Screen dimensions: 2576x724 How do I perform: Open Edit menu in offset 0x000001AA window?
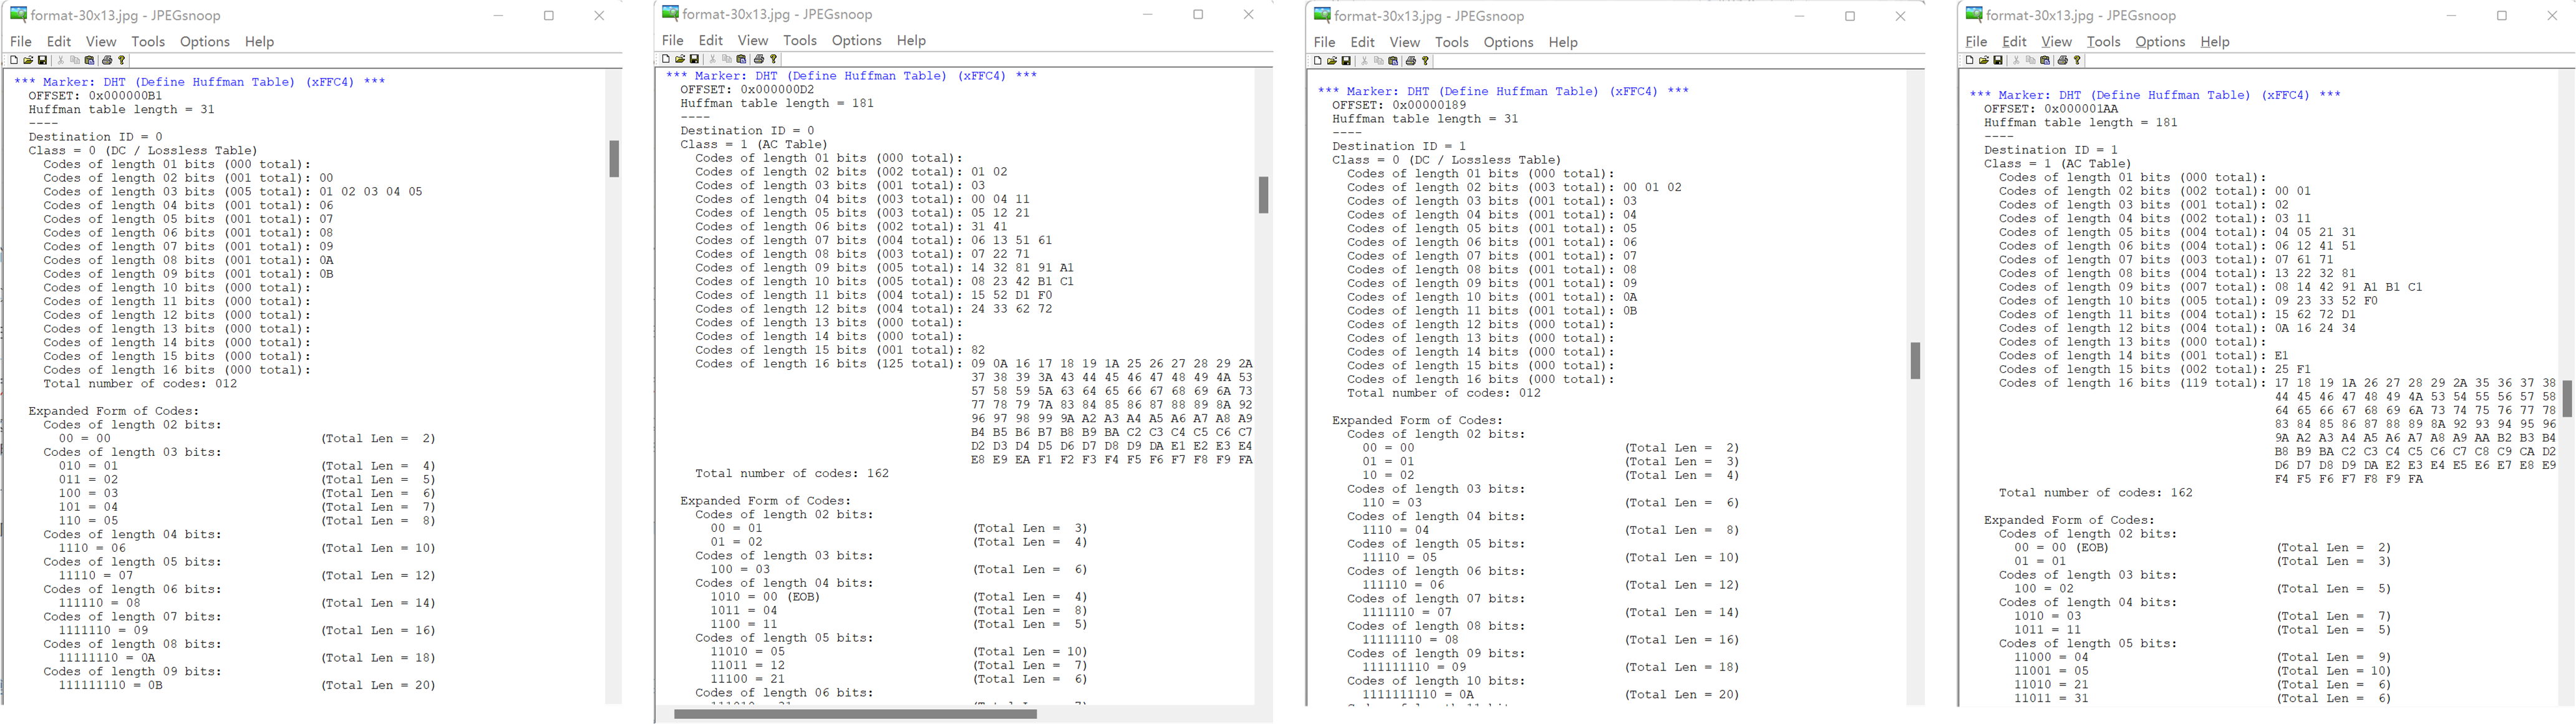(2014, 42)
